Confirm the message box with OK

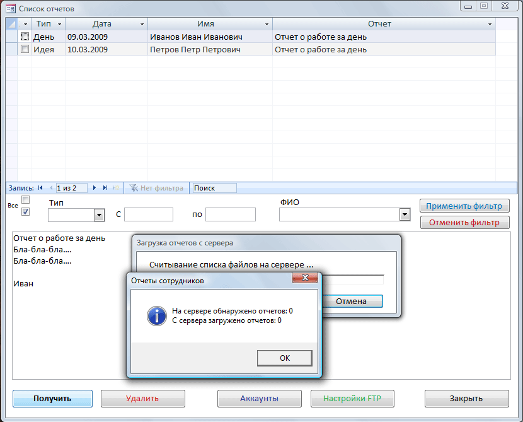(x=285, y=358)
